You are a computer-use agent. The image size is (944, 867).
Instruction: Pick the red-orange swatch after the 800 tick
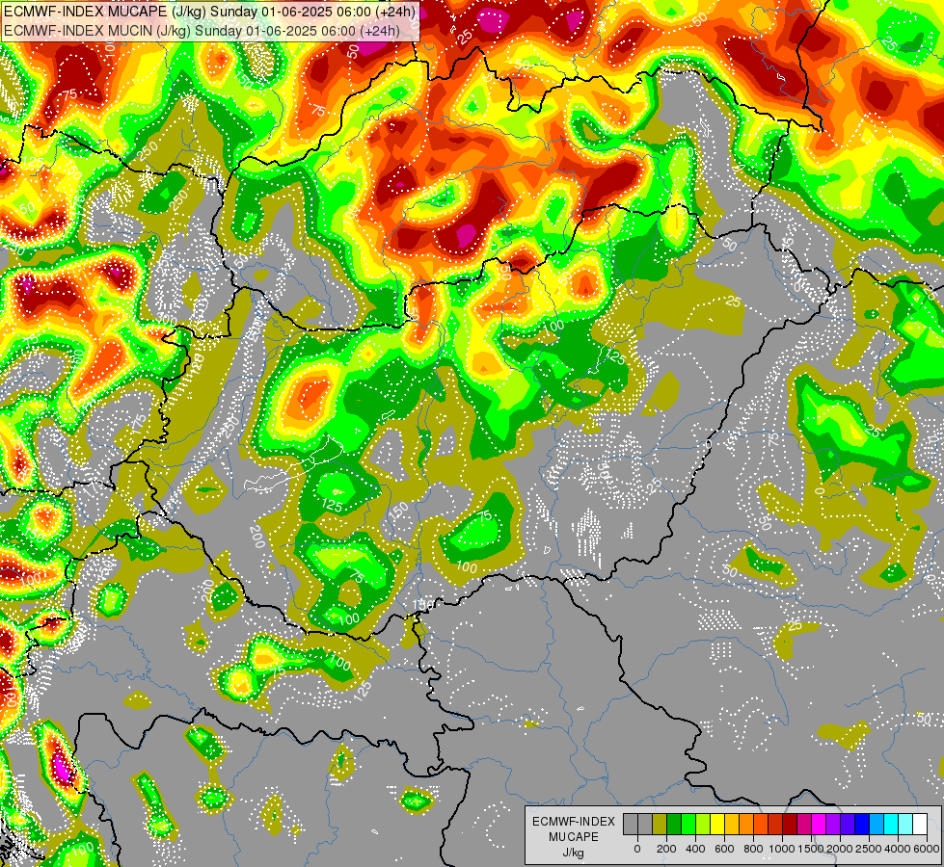pos(761,824)
